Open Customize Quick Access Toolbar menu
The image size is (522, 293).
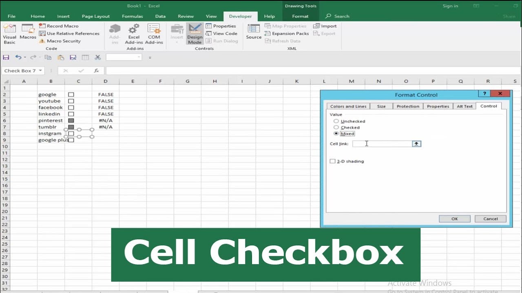tap(150, 57)
